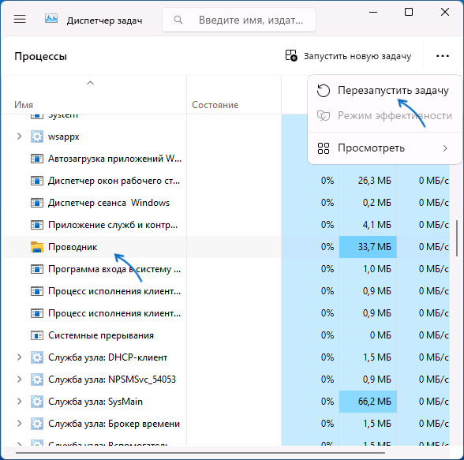Expand the wsappx process group
This screenshot has height=460, width=464.
tap(20, 137)
